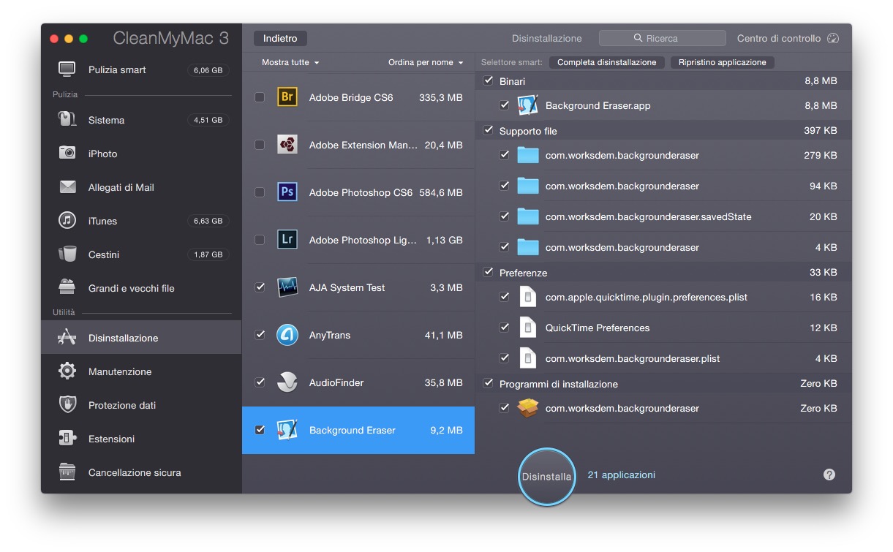Screen dimensions: 893x552
Task: Open Grandi e vecchi file section
Action: 141,288
